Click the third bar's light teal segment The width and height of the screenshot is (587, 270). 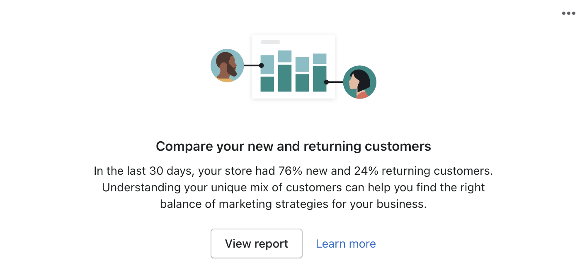(302, 64)
